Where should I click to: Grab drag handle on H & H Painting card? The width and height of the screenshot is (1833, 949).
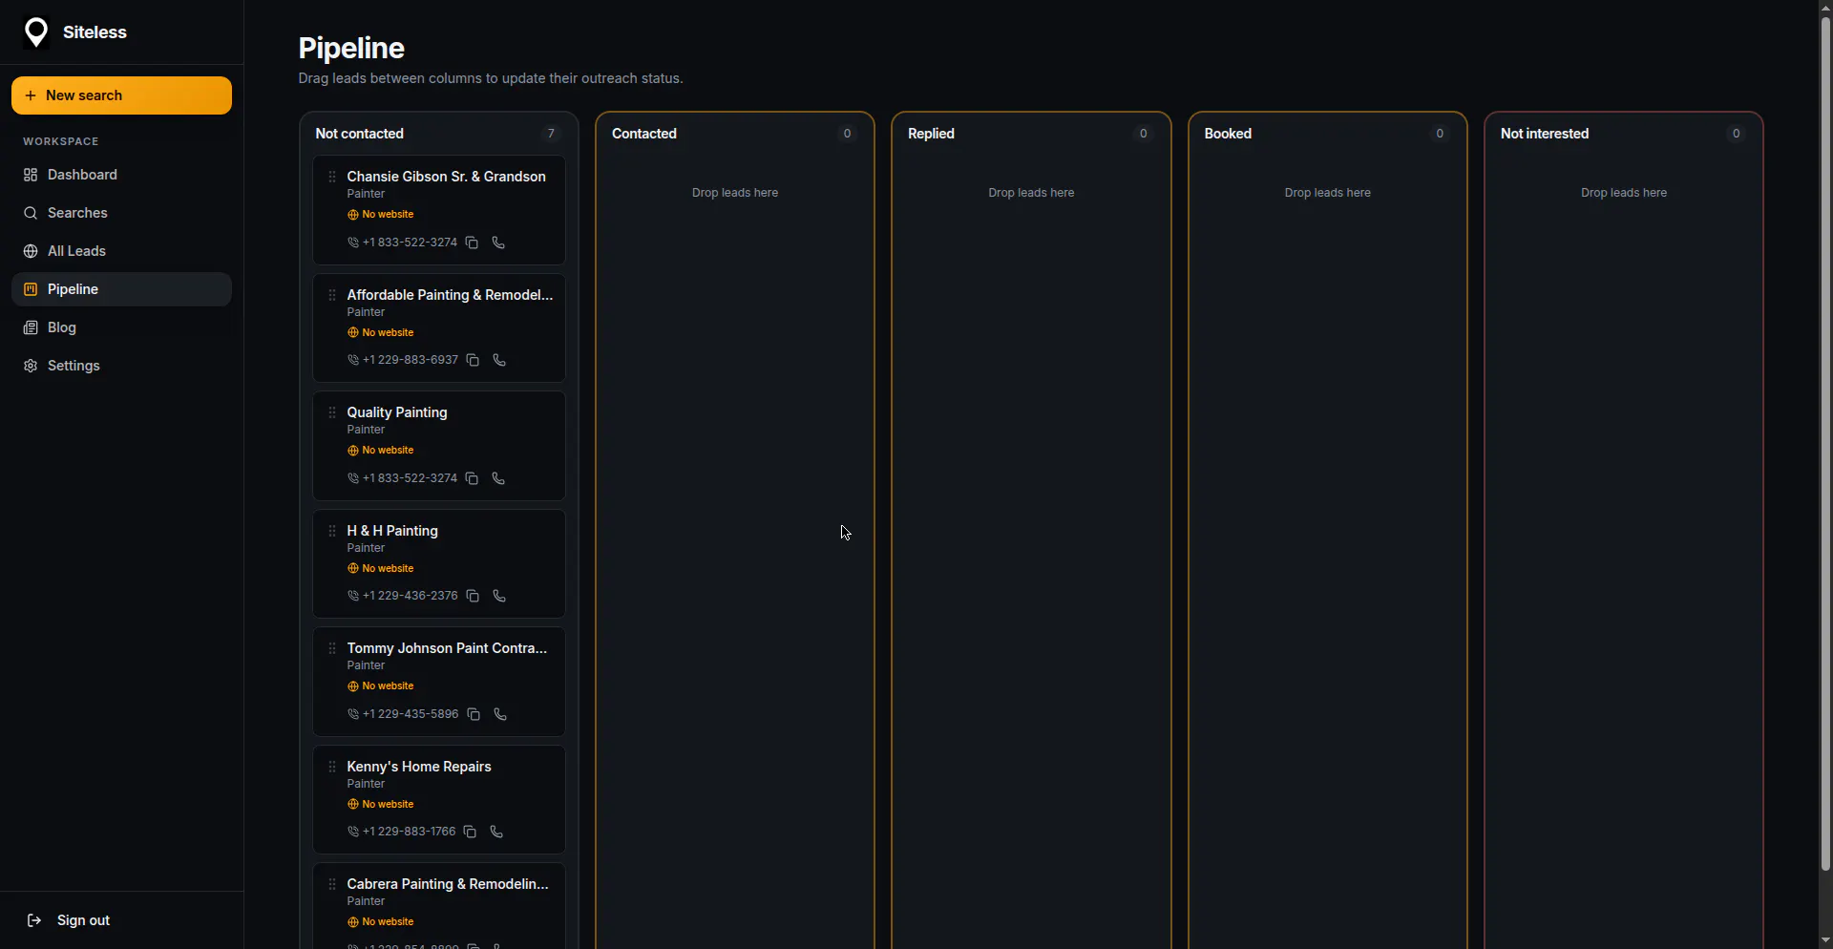[x=332, y=531]
